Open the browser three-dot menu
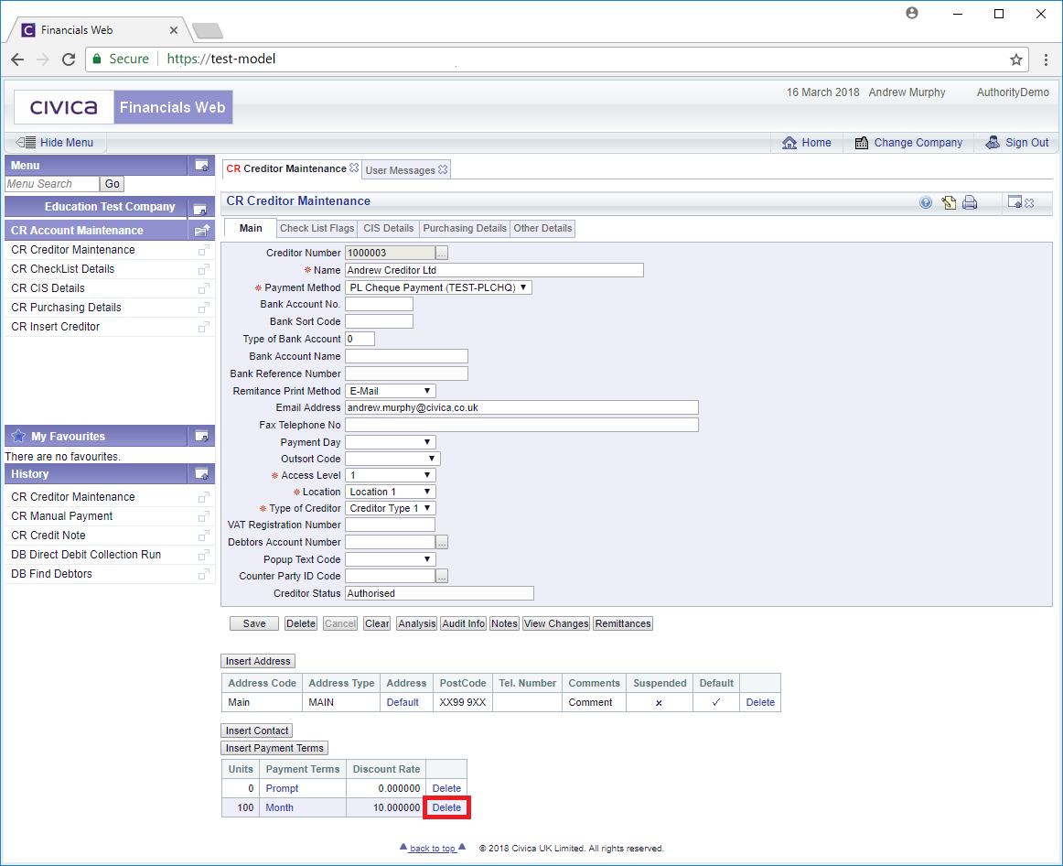 click(1046, 60)
